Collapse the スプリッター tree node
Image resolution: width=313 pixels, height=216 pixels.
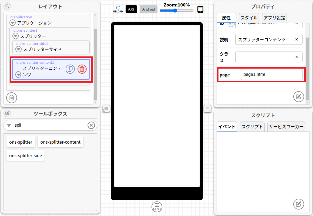pos(15,36)
